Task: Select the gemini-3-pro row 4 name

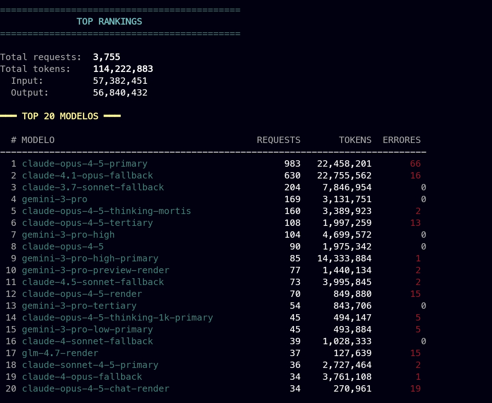Action: (55, 199)
